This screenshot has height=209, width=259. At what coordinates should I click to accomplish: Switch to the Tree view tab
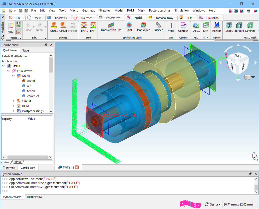pyautogui.click(x=9, y=167)
